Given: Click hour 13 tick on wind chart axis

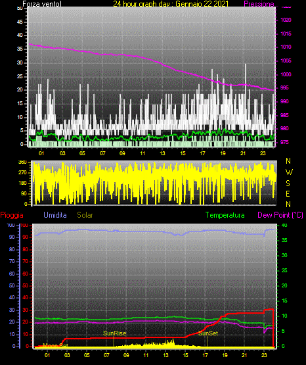Looking at the screenshot, I should click(162, 153).
